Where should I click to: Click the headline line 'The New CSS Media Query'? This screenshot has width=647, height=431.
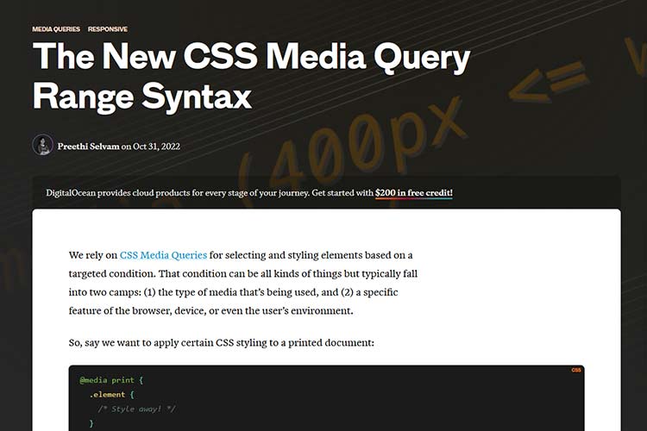click(251, 59)
